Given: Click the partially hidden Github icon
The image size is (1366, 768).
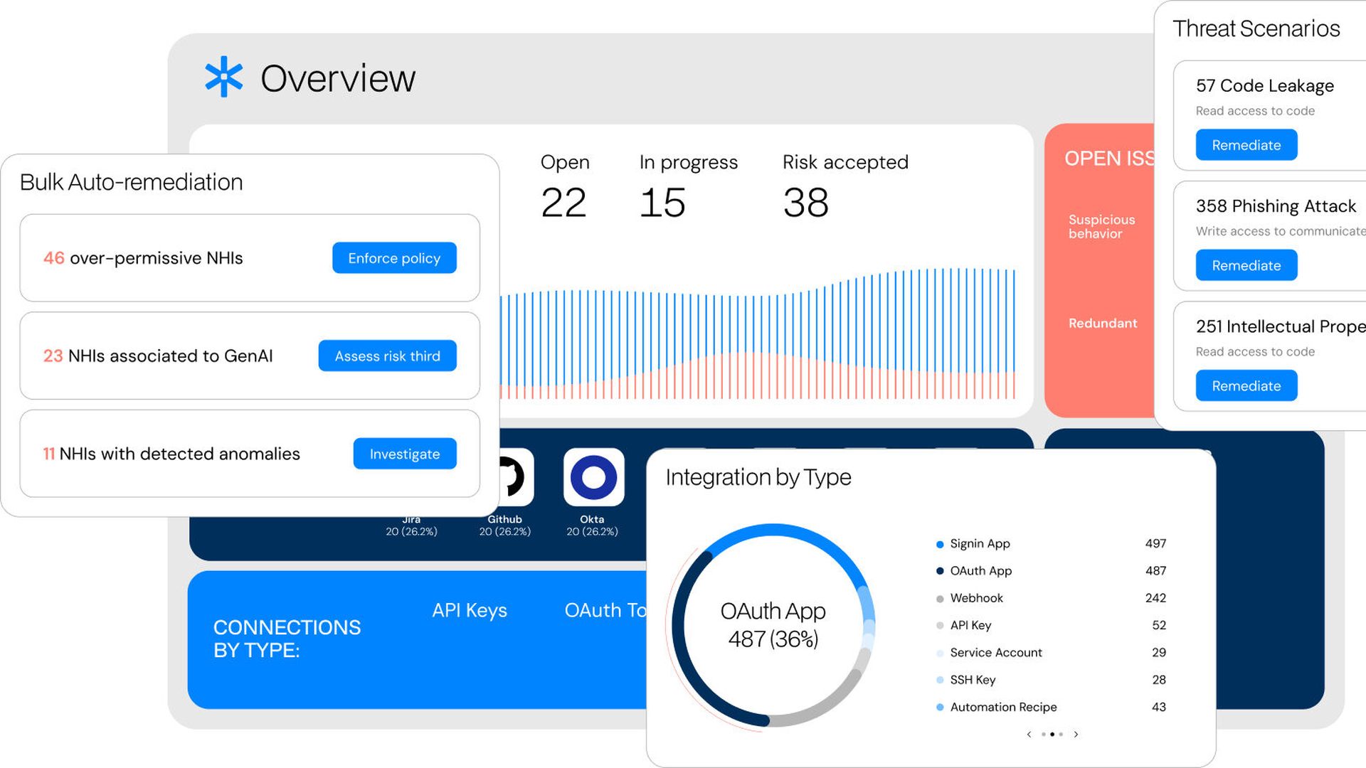Looking at the screenshot, I should coord(516,477).
